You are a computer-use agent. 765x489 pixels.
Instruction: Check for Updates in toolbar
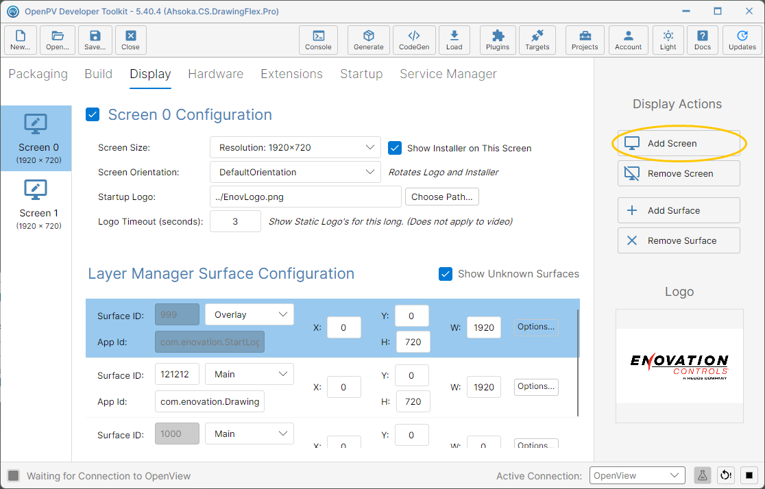742,40
